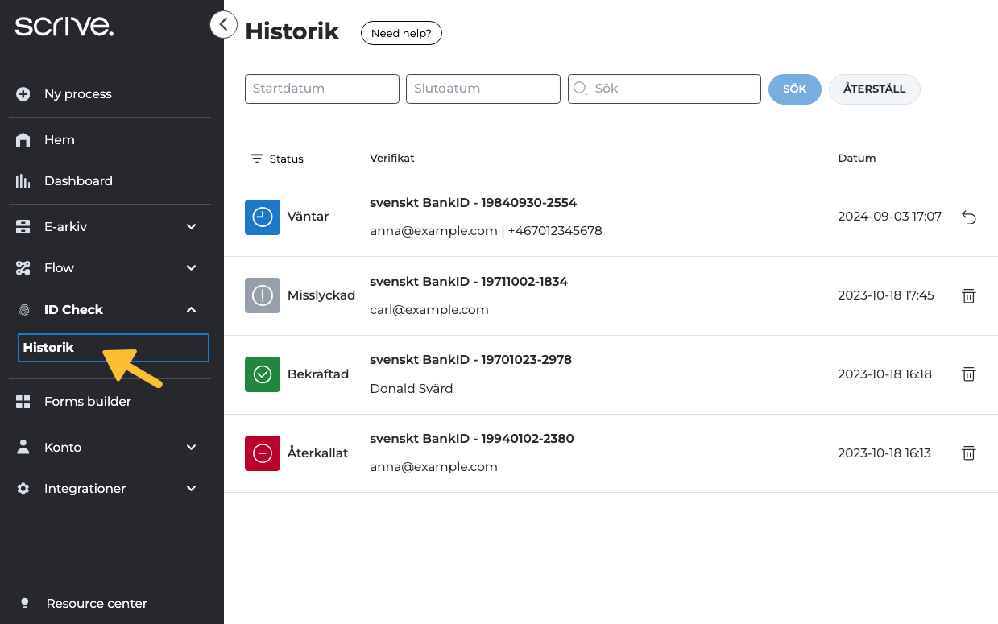Collapse the ID Check section
This screenshot has height=624, width=998.
[x=191, y=310]
